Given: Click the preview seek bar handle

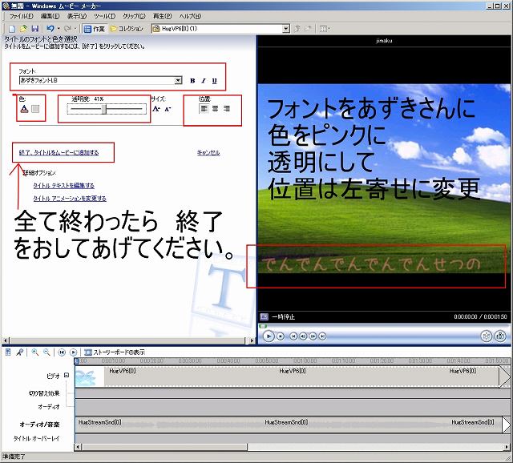Looking at the screenshot, I should click(263, 326).
